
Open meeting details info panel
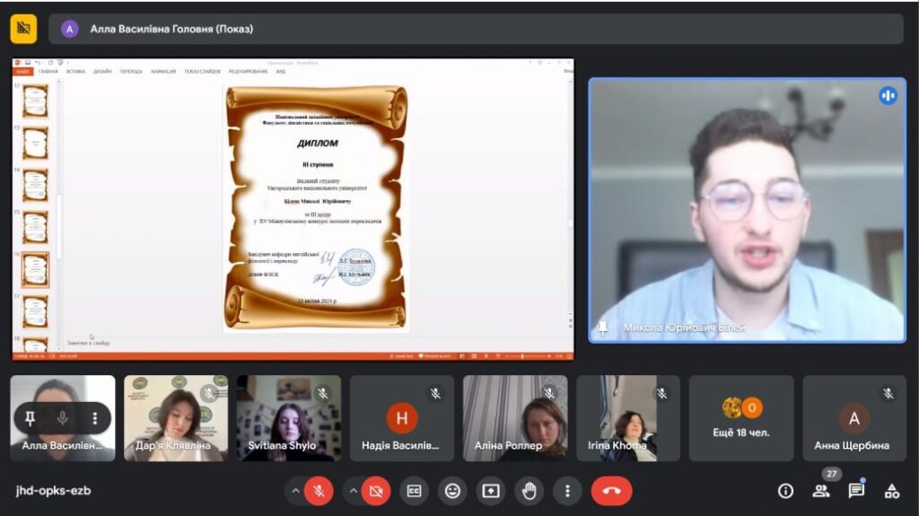[785, 491]
